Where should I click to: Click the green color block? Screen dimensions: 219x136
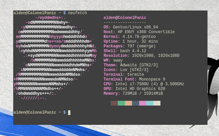(x=122, y=103)
